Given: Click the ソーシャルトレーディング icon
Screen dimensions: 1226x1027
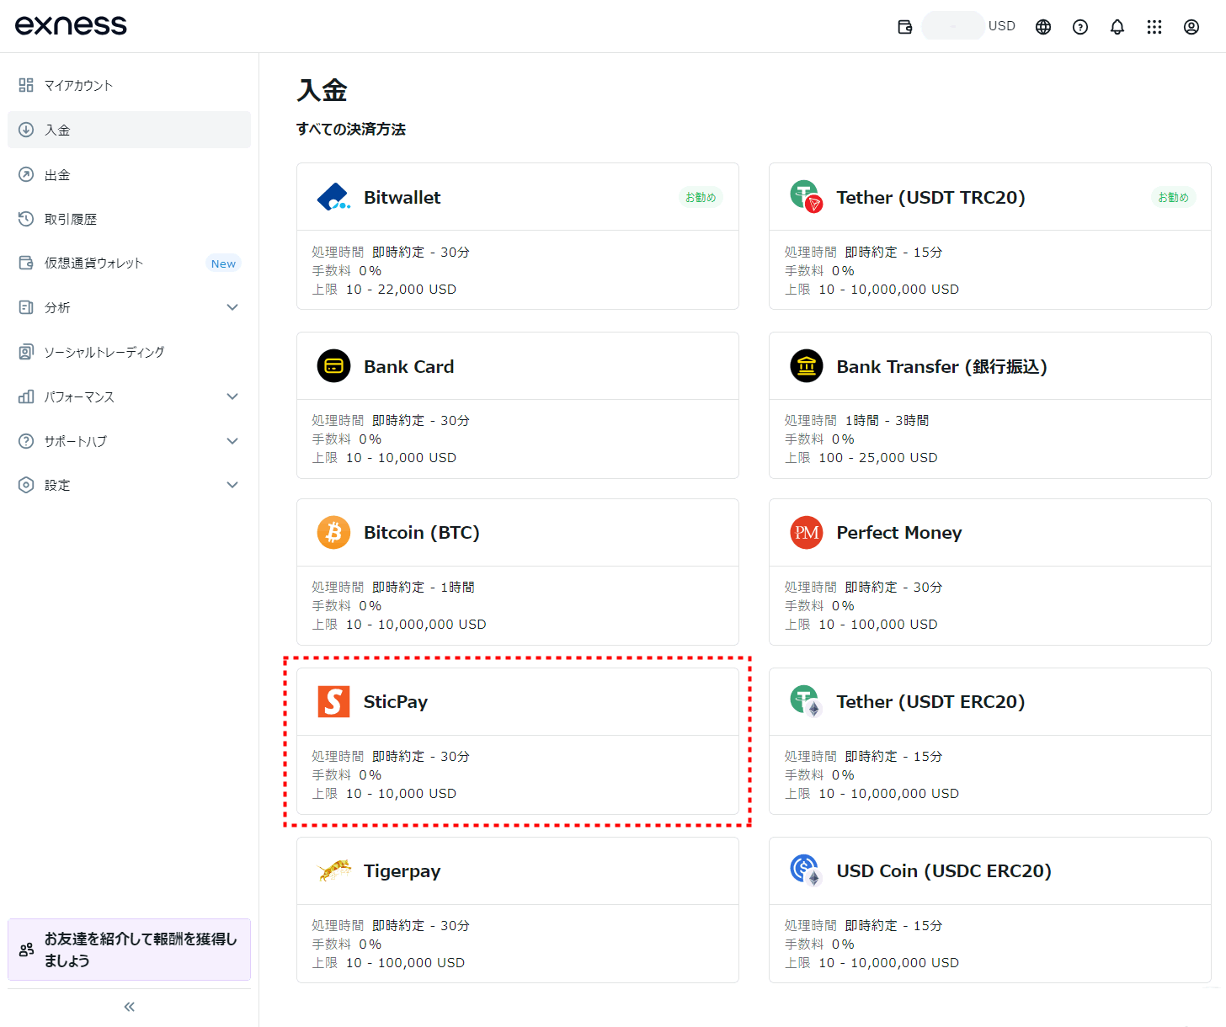Looking at the screenshot, I should (x=26, y=352).
